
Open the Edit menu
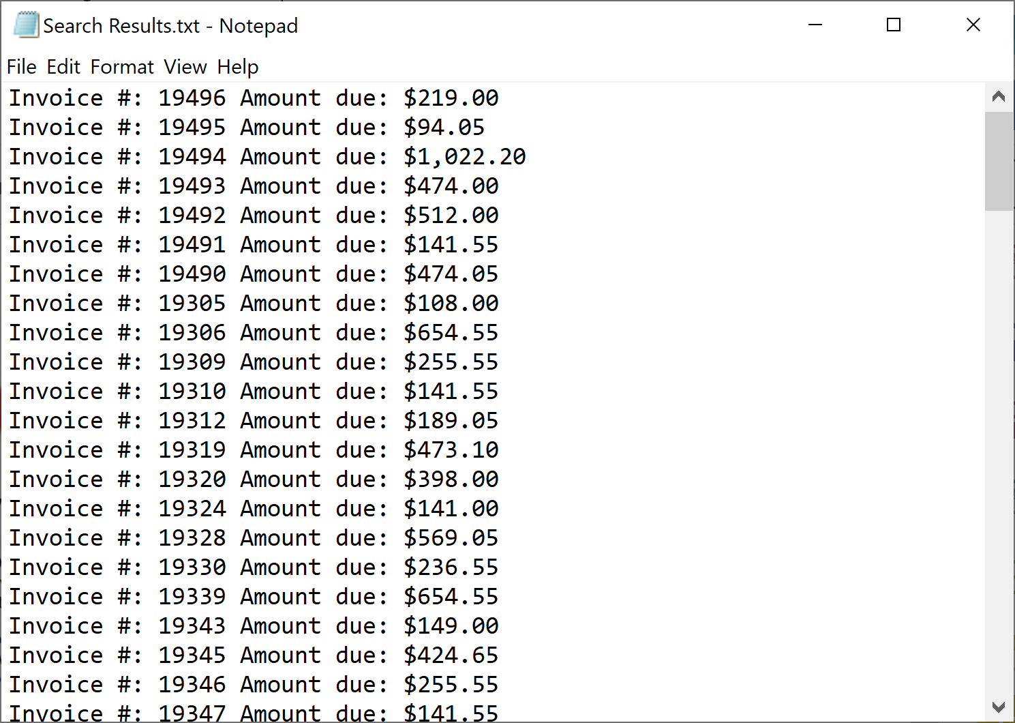click(63, 67)
